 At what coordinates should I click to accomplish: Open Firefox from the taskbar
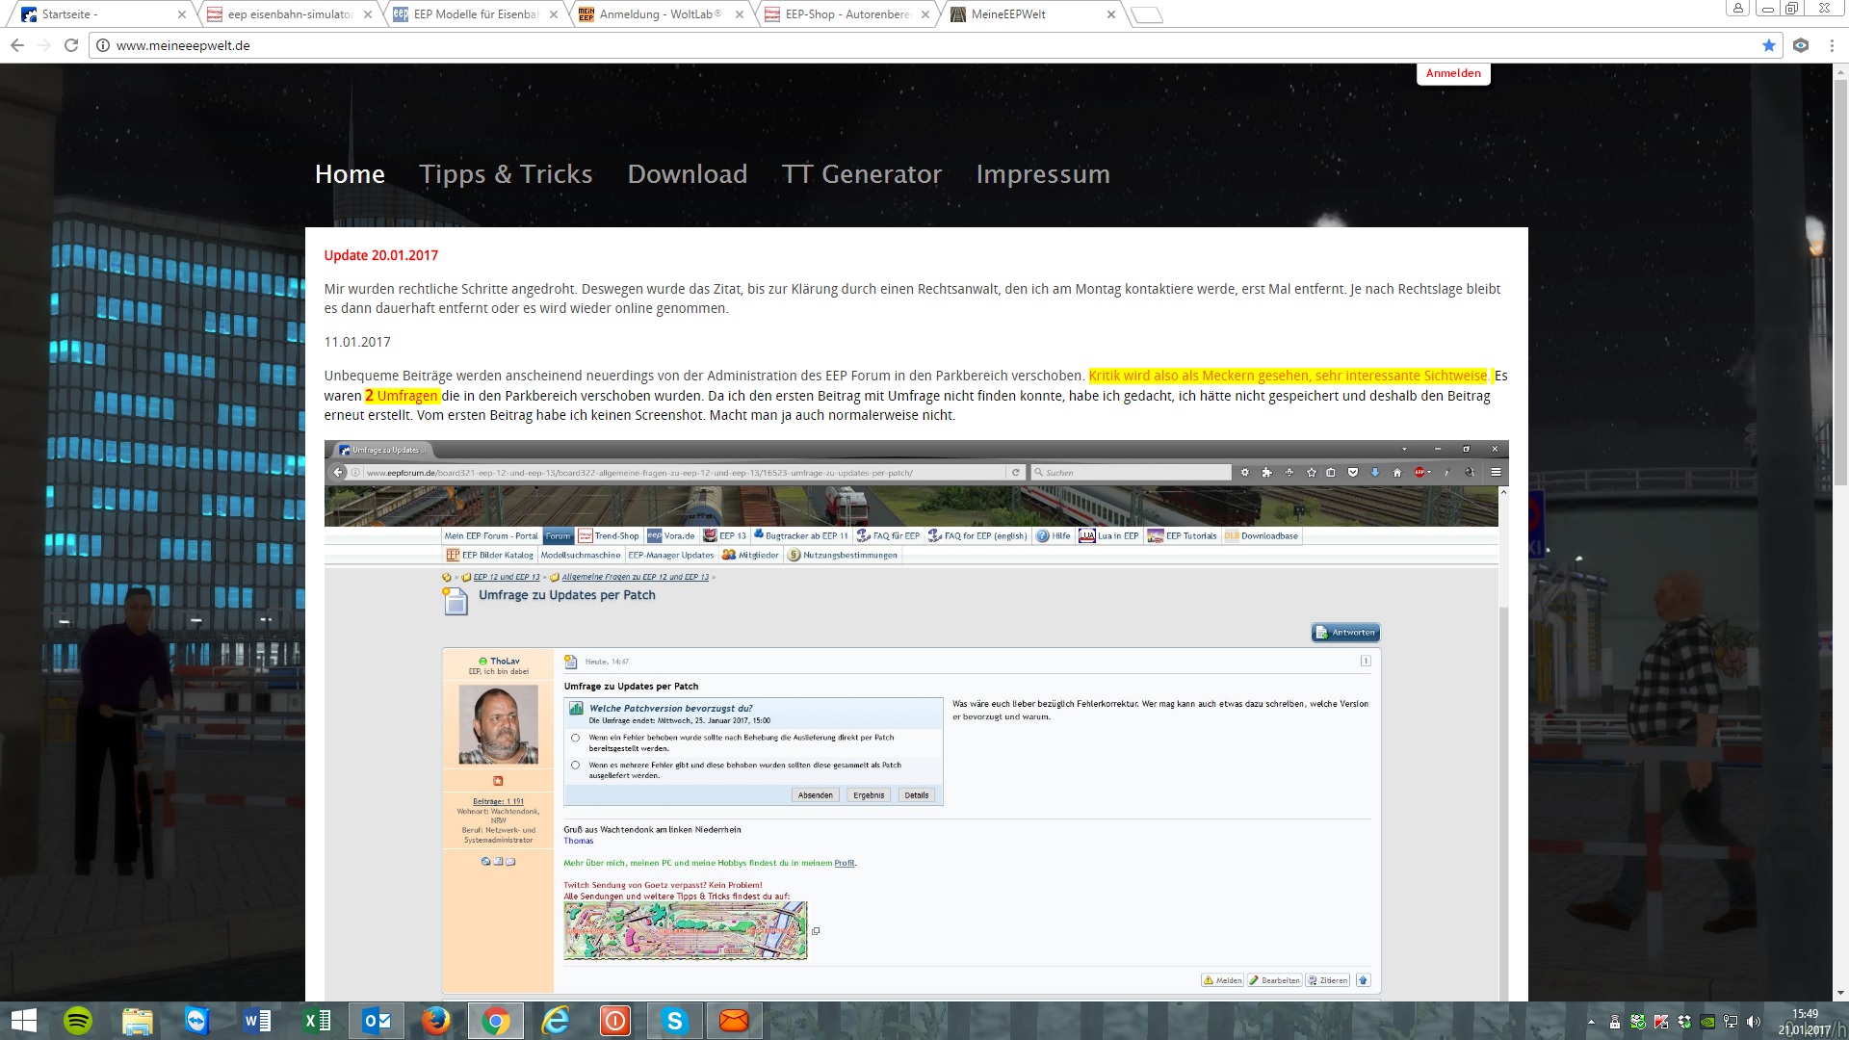(435, 1020)
